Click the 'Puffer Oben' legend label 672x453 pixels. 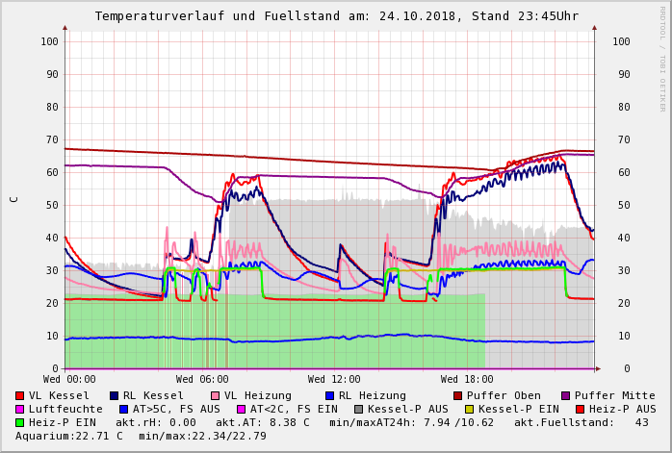pos(504,395)
